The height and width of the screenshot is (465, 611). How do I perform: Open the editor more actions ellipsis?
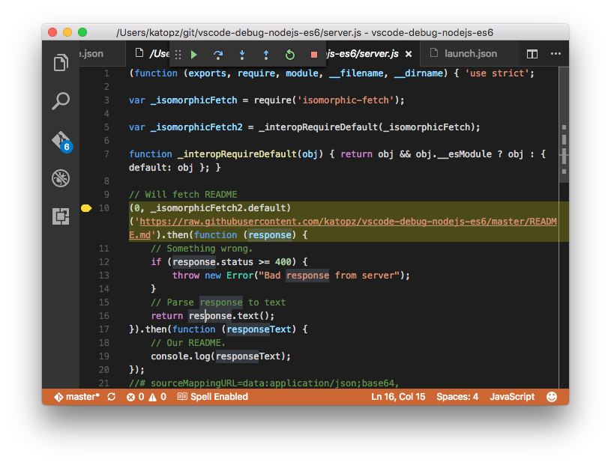tap(556, 53)
